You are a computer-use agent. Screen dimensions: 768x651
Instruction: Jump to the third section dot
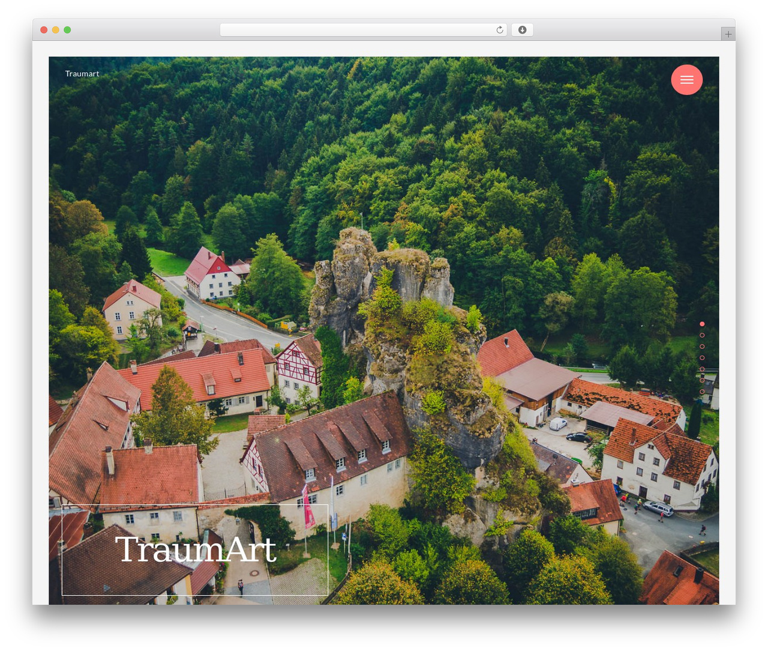tap(702, 347)
